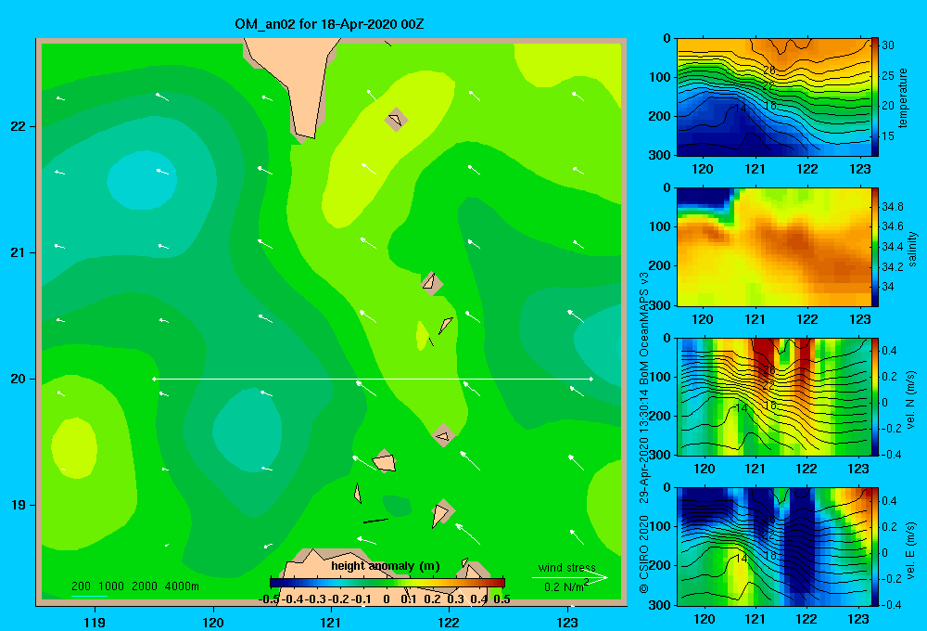Click the '30' tick on temperature scale
Screen dimensions: 927x631
[x=888, y=45]
